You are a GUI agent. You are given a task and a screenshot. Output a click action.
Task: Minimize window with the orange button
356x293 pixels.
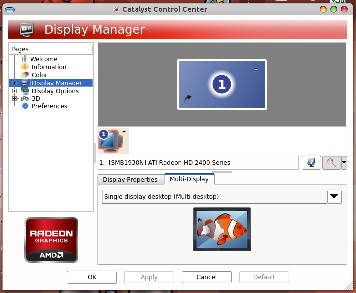[x=323, y=9]
